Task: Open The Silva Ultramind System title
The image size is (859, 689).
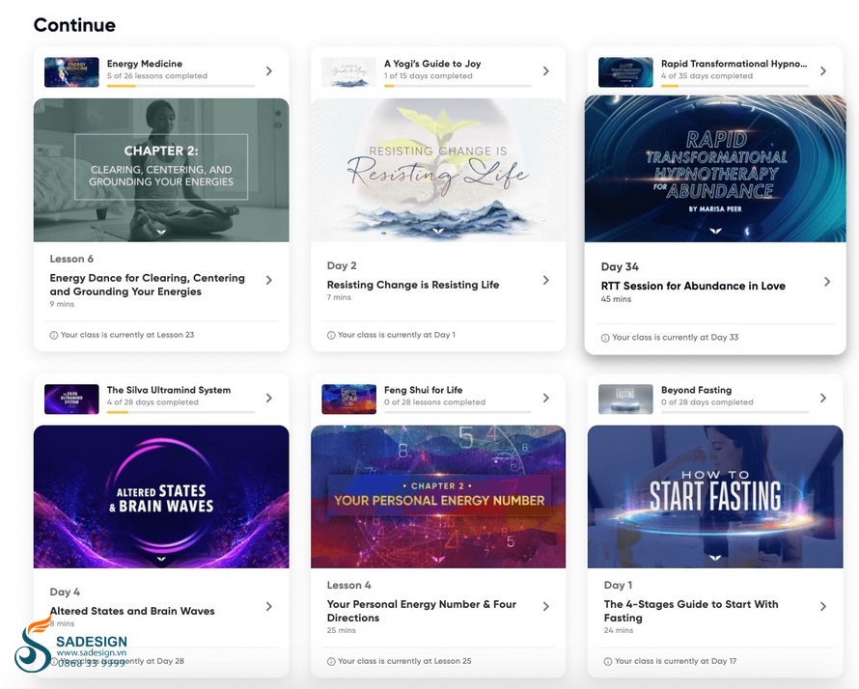Action: tap(169, 390)
